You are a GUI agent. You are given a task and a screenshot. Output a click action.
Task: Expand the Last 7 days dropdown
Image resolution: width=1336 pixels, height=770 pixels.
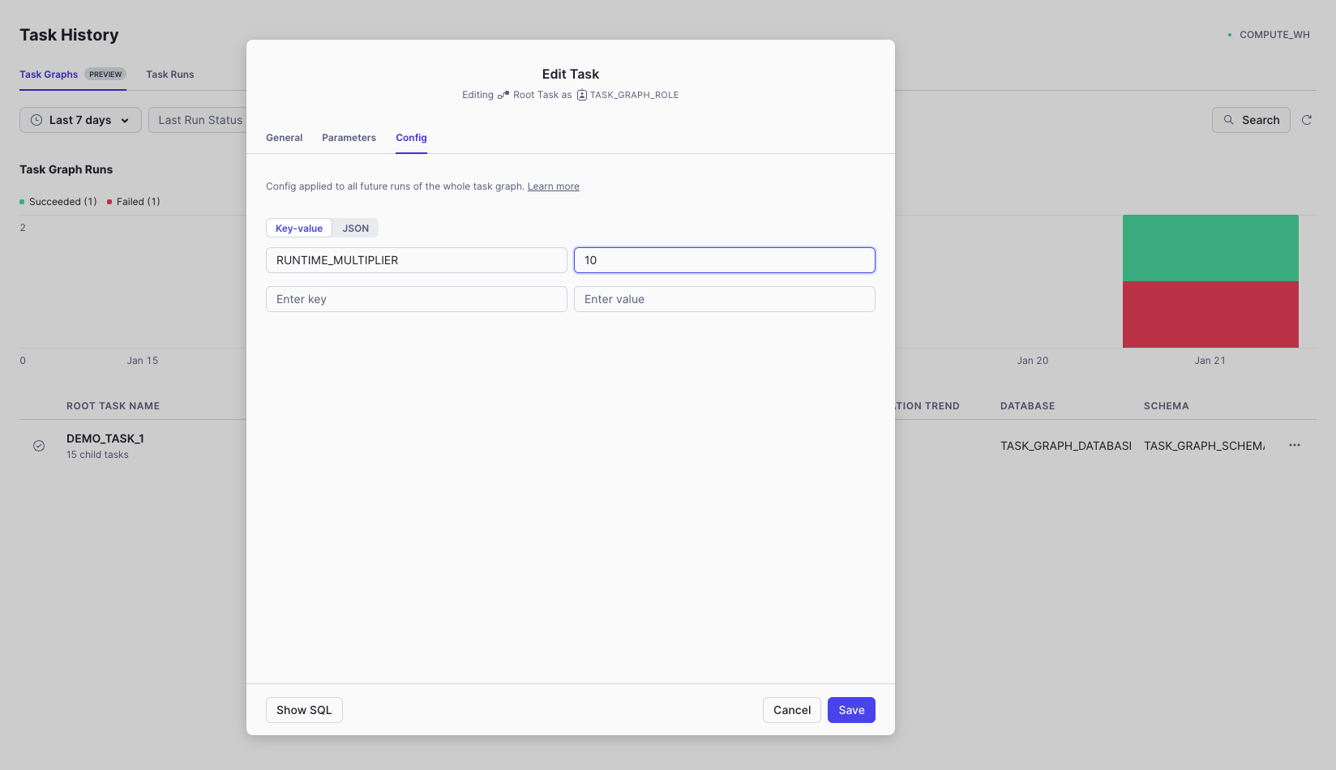pyautogui.click(x=80, y=120)
